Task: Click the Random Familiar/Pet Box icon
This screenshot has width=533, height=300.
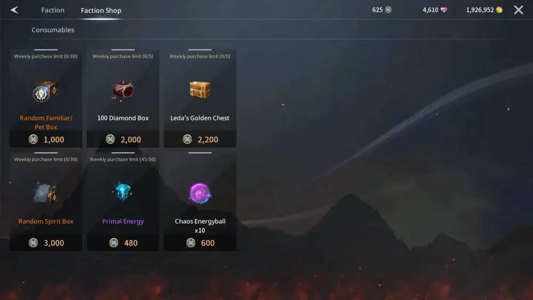Action: [x=46, y=91]
